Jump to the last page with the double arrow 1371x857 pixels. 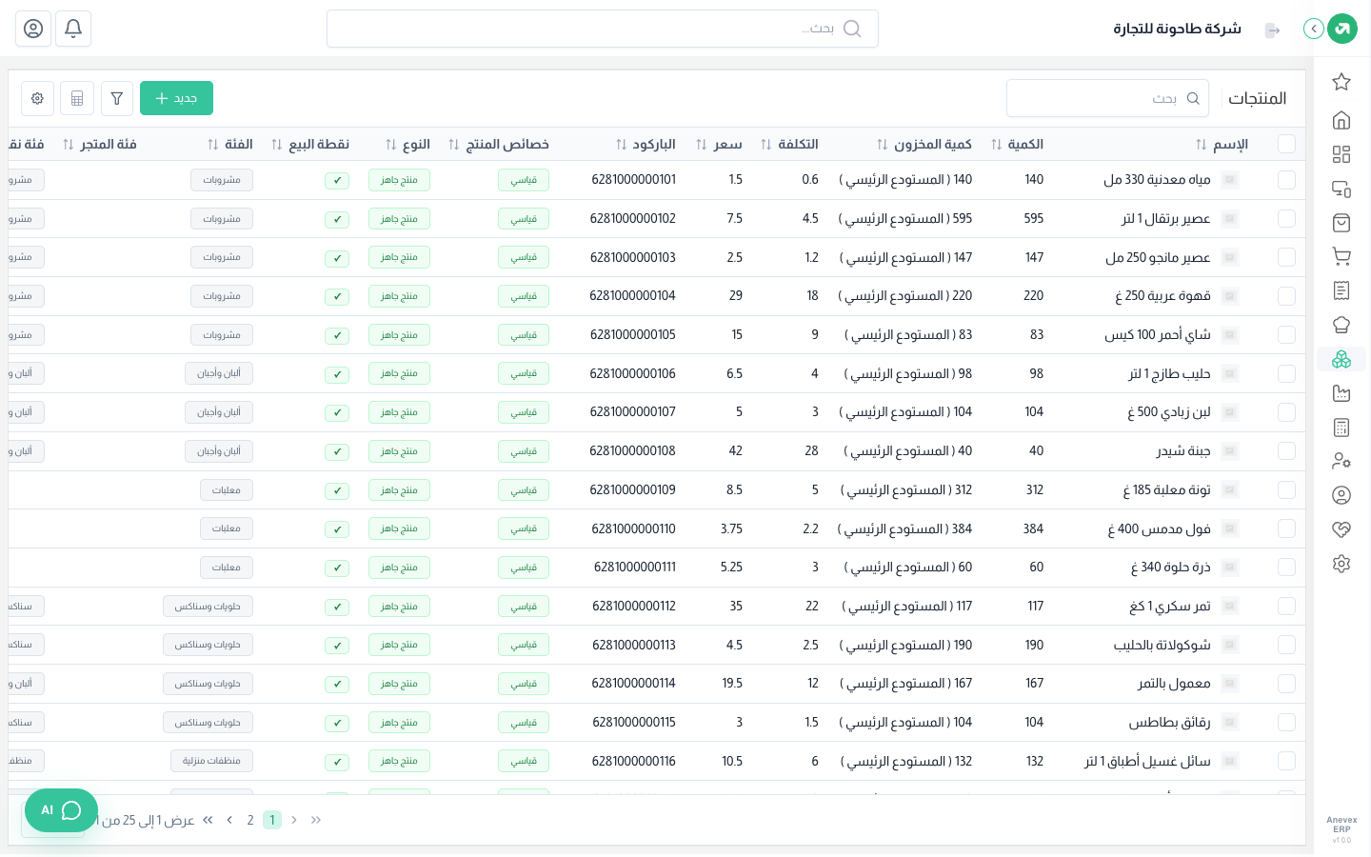pos(208,820)
